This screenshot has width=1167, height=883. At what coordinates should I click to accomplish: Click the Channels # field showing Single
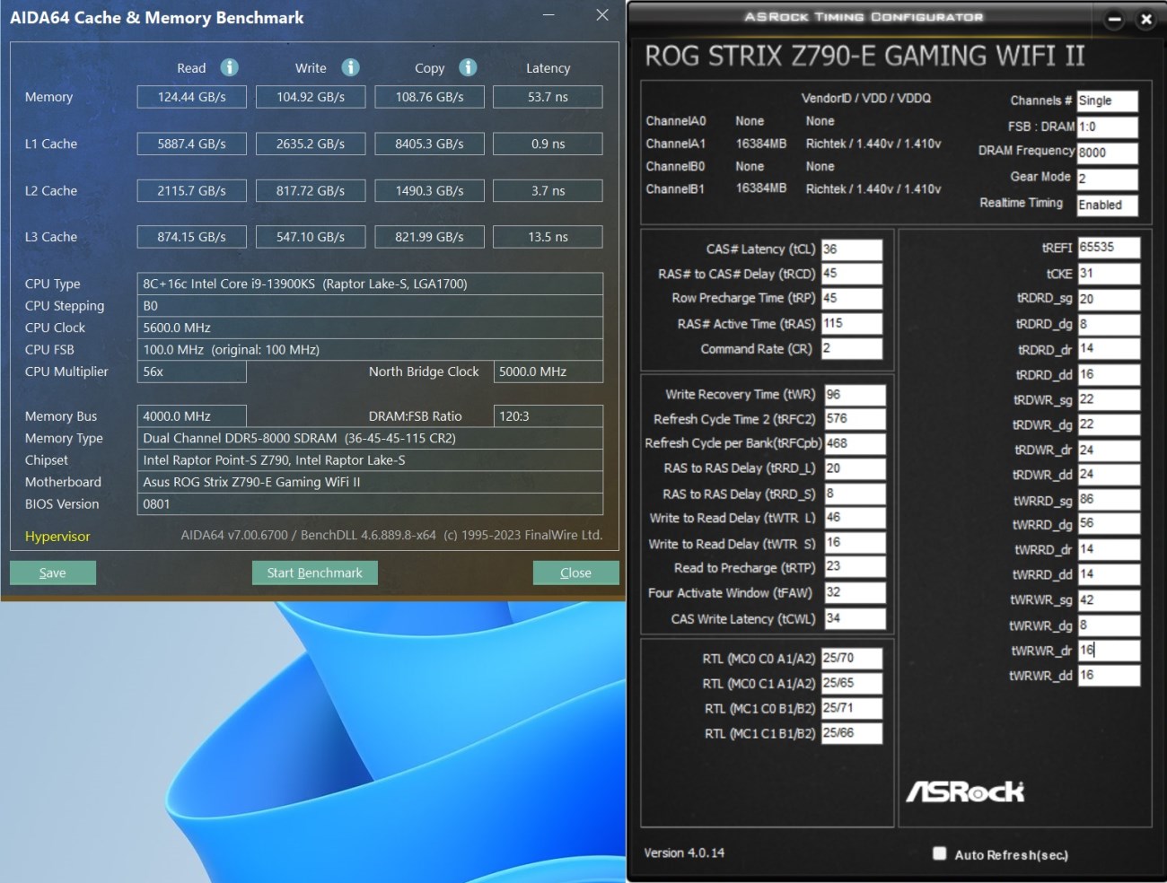click(1107, 101)
